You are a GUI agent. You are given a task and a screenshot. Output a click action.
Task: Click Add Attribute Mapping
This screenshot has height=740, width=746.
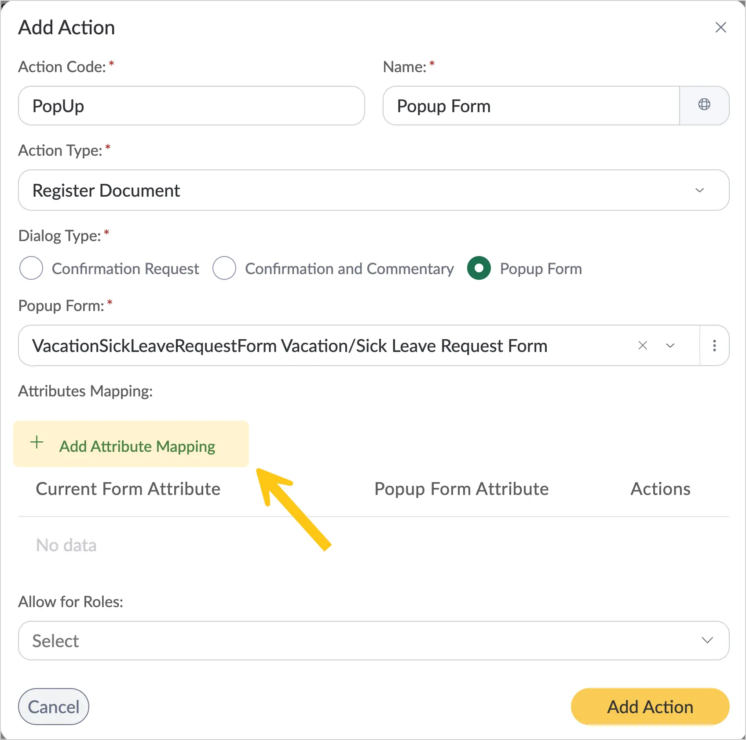point(131,444)
